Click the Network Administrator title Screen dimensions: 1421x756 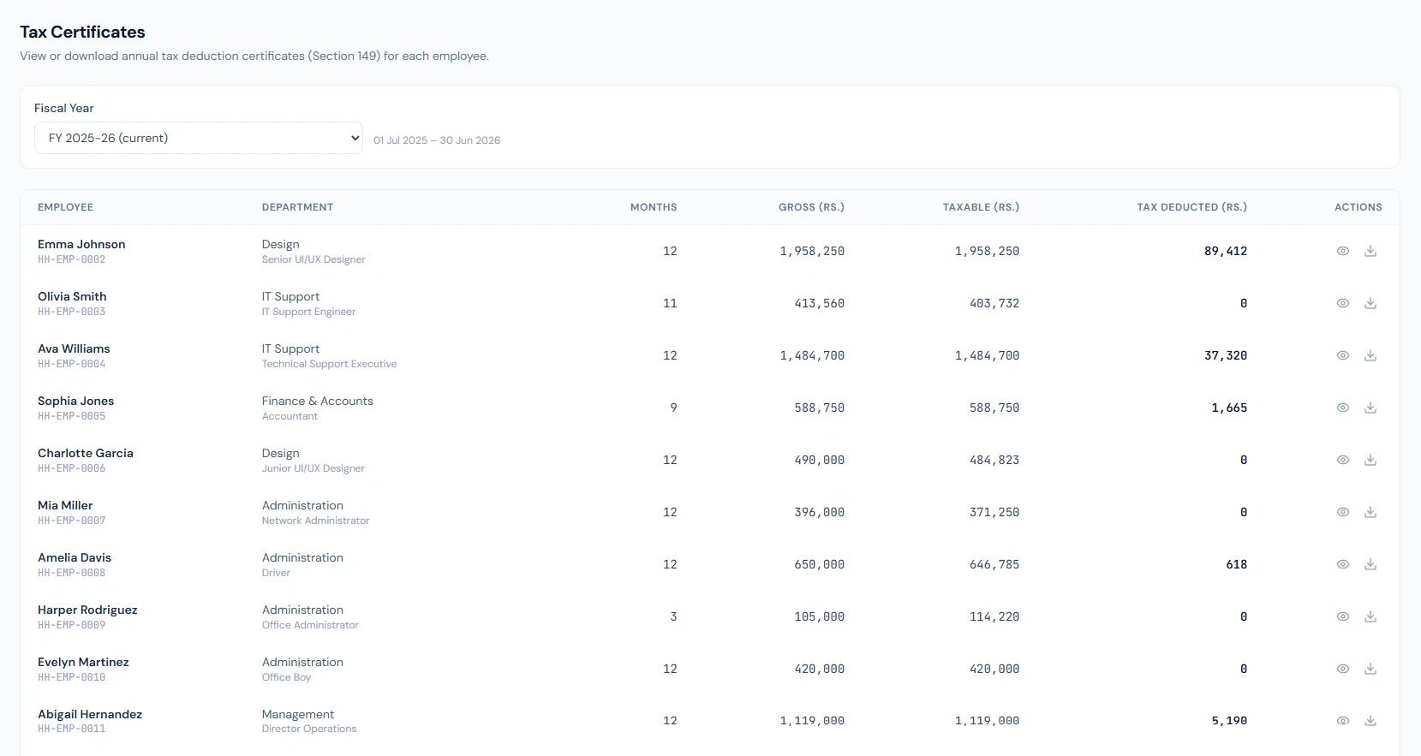click(316, 521)
